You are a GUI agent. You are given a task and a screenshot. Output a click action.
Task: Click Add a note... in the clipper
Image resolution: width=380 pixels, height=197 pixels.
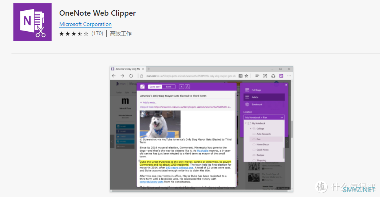[x=148, y=103]
